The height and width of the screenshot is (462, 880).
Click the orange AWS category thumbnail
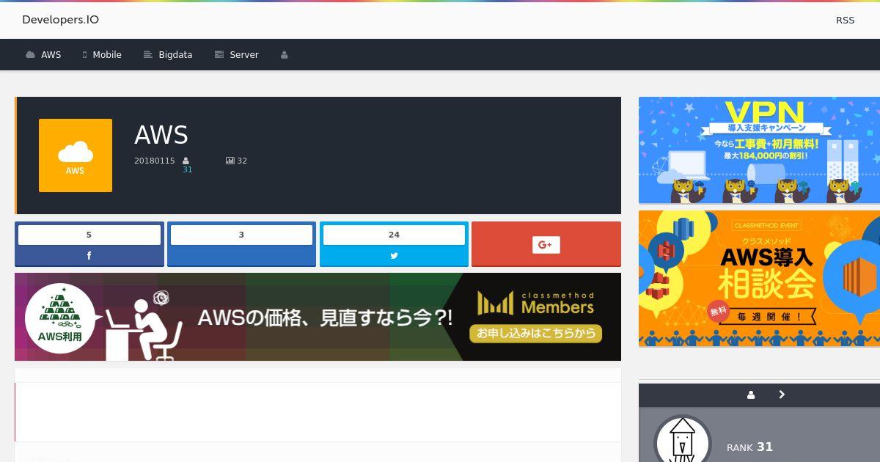tap(76, 155)
